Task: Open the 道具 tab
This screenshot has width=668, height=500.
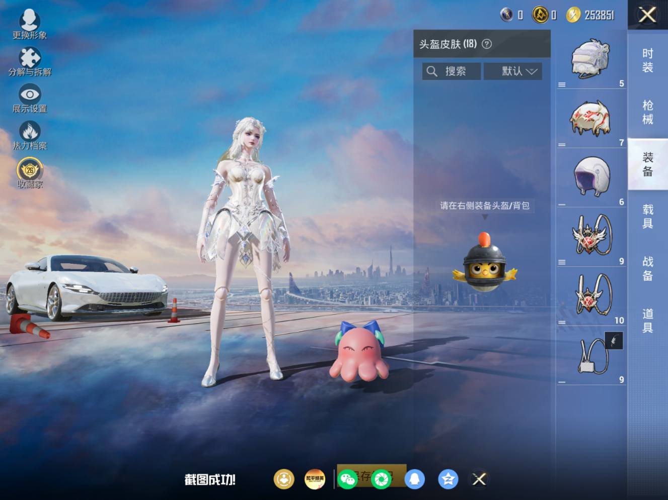Action: (647, 321)
